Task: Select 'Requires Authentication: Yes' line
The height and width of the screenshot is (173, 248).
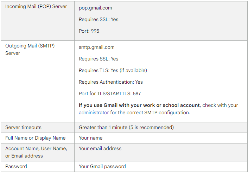Action: pos(111,82)
